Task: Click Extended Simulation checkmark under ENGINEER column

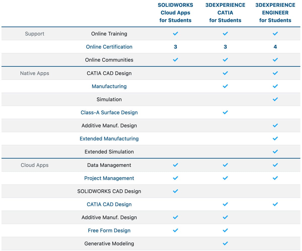Action: (275, 152)
